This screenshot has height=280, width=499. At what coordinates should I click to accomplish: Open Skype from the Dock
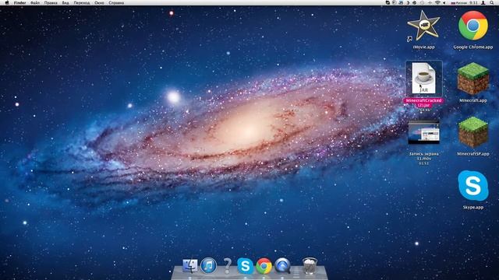(246, 265)
